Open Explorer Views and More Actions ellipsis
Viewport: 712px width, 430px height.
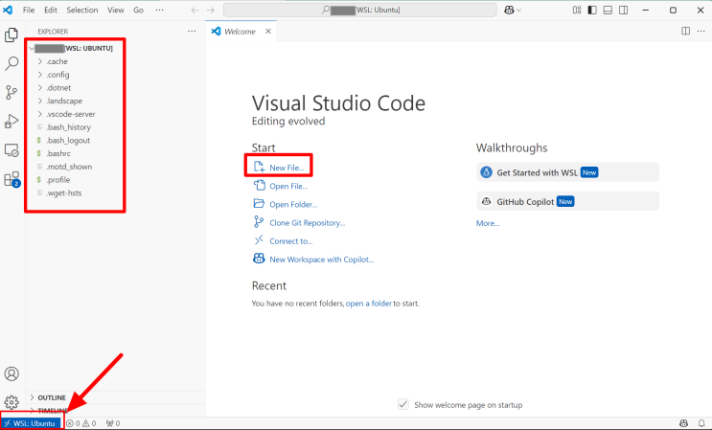(192, 31)
